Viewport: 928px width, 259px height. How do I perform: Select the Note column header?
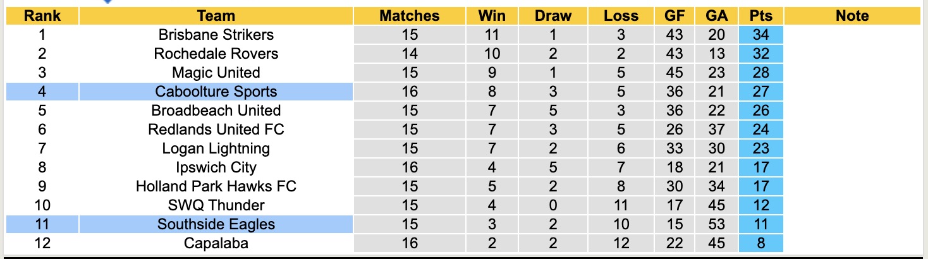tap(852, 16)
